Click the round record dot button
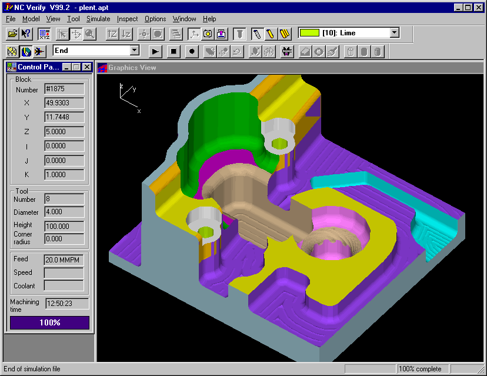This screenshot has width=487, height=376. pos(192,51)
